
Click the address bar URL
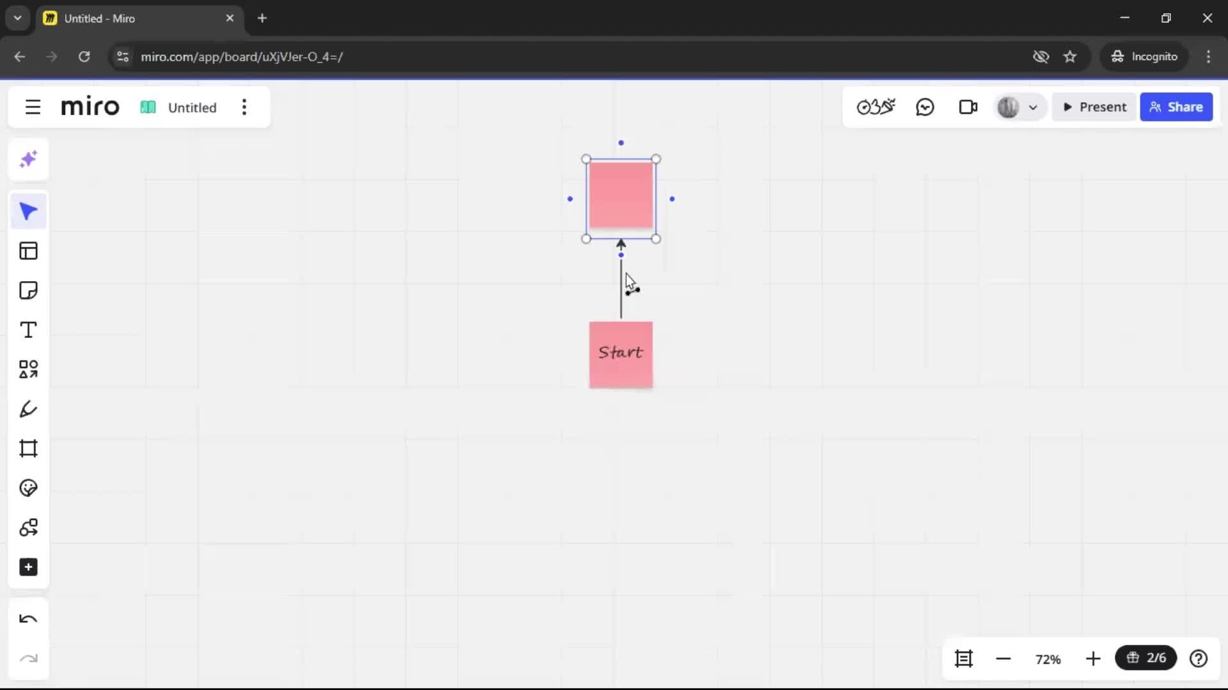[242, 57]
